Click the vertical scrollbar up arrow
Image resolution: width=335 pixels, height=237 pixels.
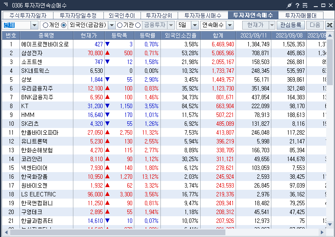point(330,35)
